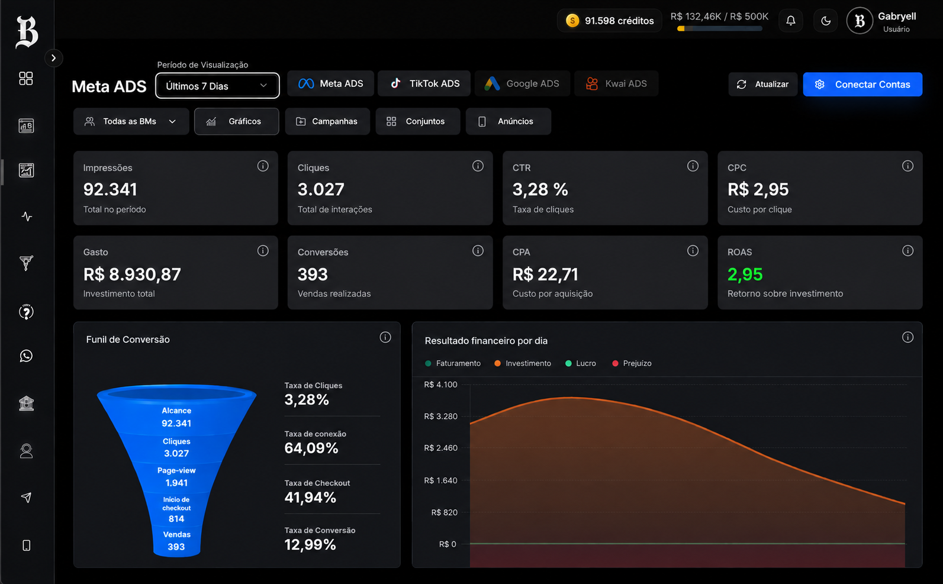Select the Gráficos view tab
This screenshot has height=584, width=943.
236,121
